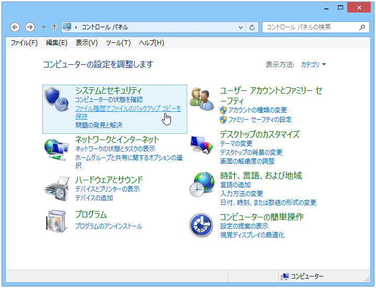Open the ファイル(F) menu
Screen dimensions: 376x288
click(24, 43)
